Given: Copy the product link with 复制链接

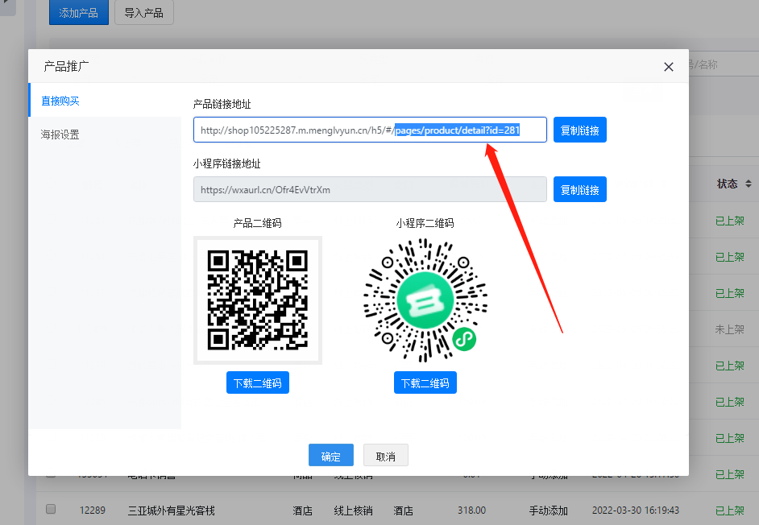Looking at the screenshot, I should [580, 130].
